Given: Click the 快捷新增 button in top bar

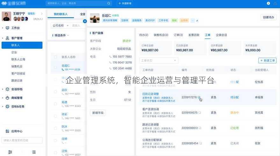Looking at the screenshot, I should point(125,4).
